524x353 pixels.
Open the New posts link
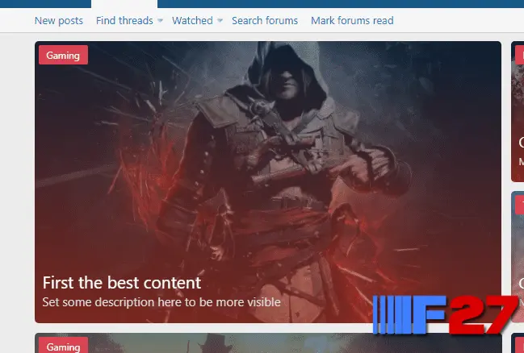tap(58, 20)
